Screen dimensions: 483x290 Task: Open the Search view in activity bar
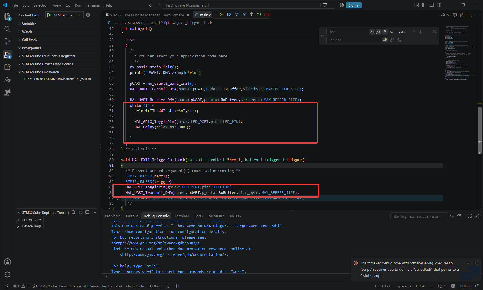tap(7, 29)
